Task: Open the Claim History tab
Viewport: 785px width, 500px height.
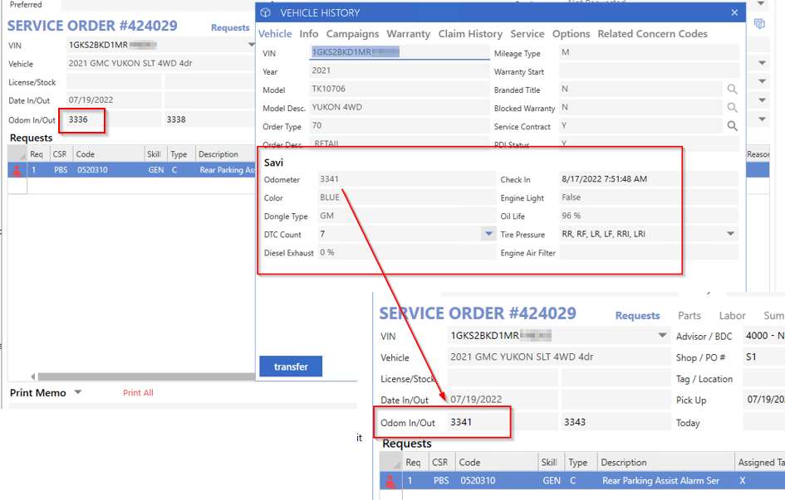Action: (470, 33)
